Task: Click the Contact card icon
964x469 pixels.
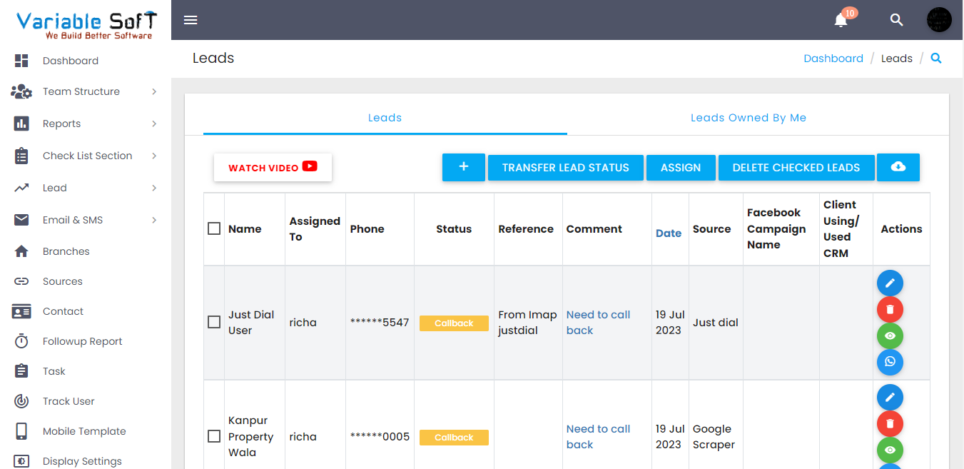Action: [21, 311]
